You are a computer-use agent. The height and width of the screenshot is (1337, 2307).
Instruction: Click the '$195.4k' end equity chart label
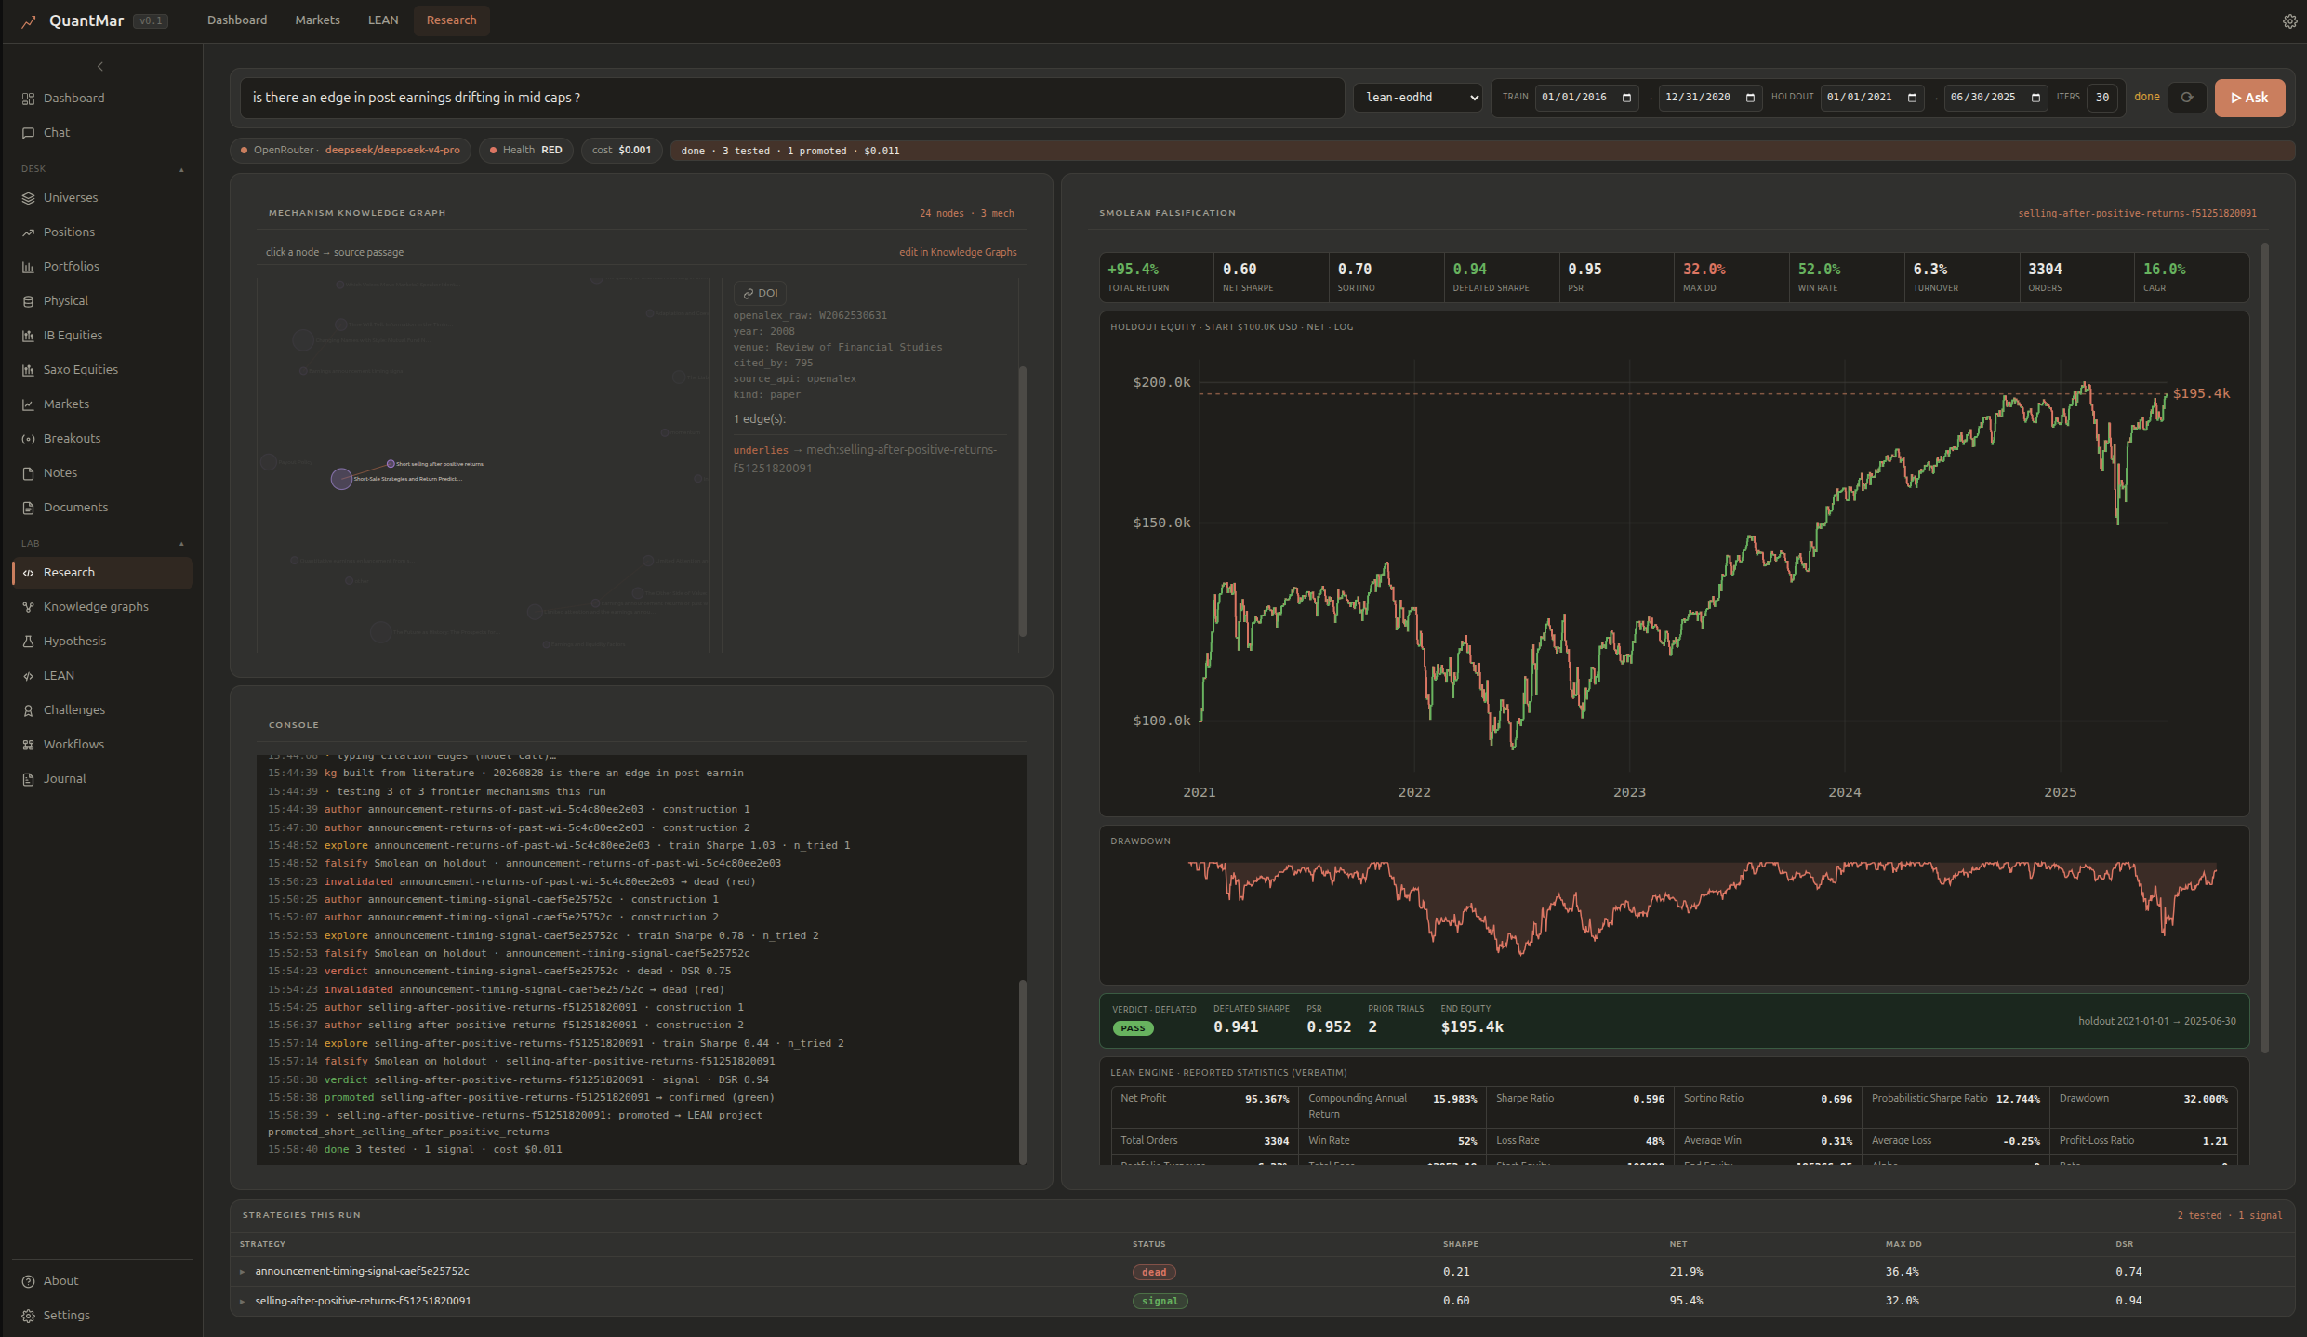tap(2201, 394)
